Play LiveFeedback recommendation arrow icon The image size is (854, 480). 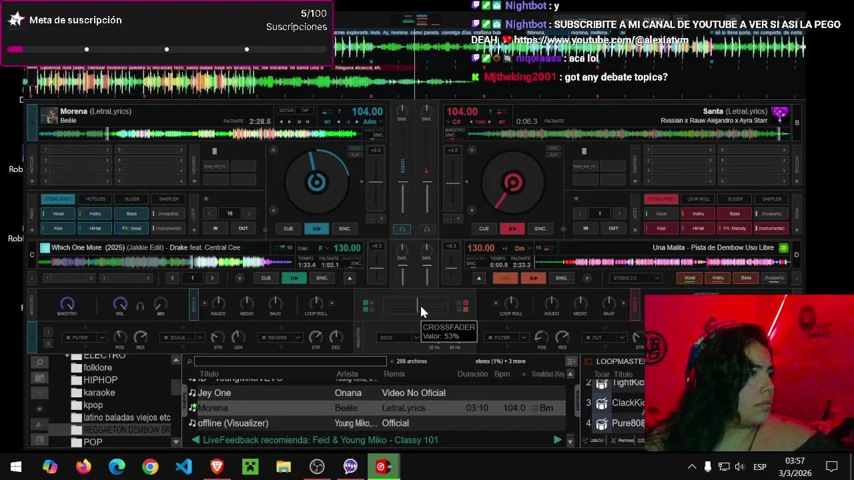pyautogui.click(x=557, y=440)
